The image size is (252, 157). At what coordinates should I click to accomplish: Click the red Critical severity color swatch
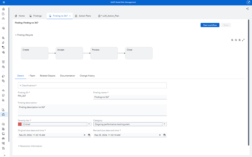(20, 124)
